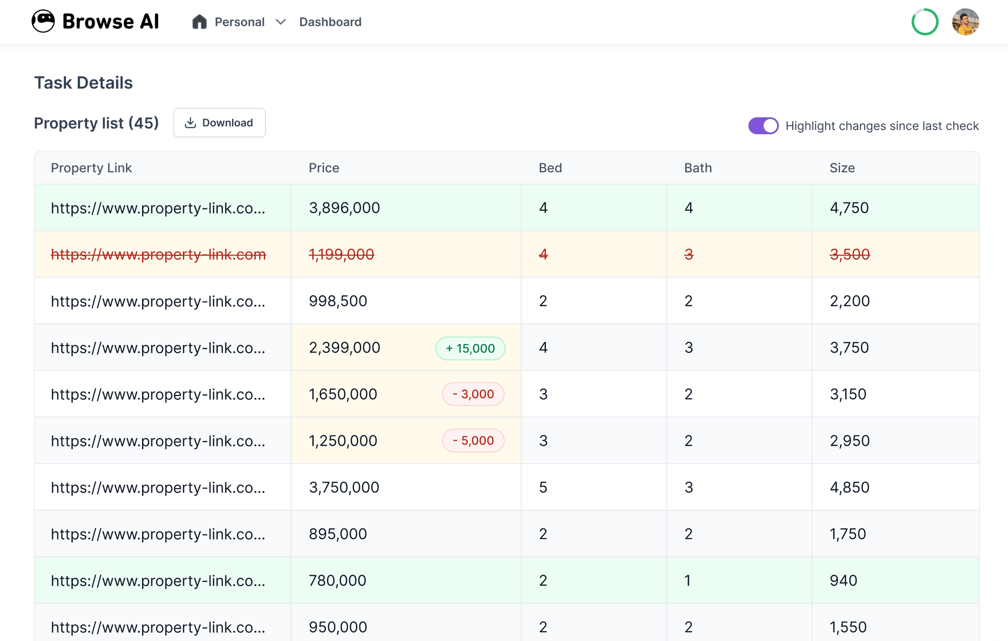Screen dimensions: 1008x641
Task: Click the Browse AI brand name
Action: pos(110,22)
